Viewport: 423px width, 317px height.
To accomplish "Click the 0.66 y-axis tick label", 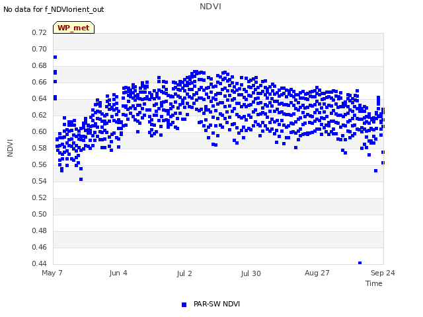I will point(40,82).
